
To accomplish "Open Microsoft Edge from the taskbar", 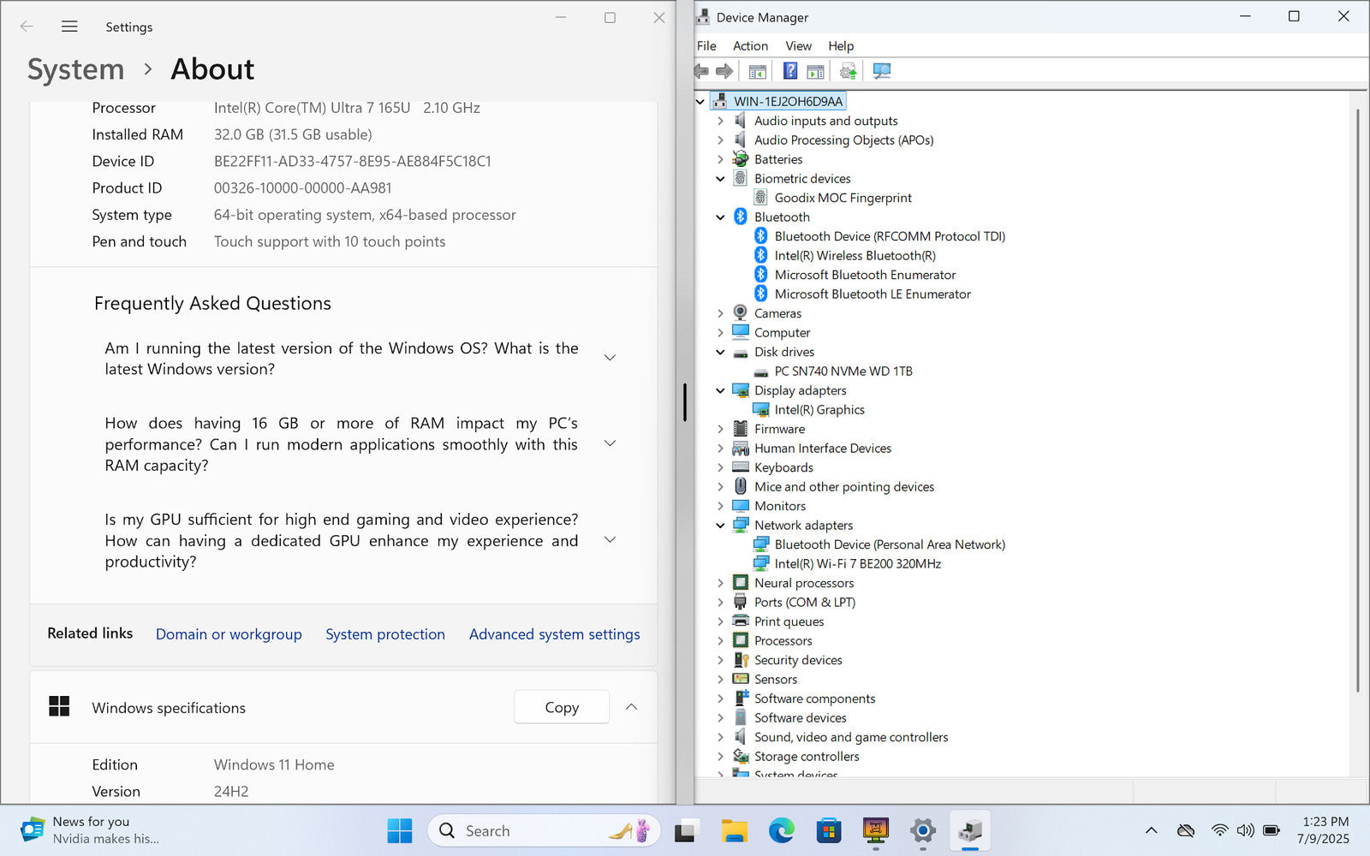I will 781,830.
